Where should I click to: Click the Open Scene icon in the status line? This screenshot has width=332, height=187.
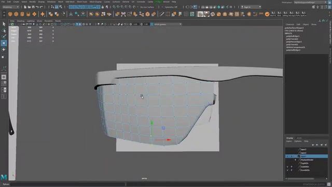coord(29,7)
